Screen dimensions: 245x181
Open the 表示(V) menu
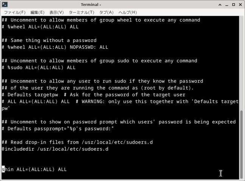pyautogui.click(x=57, y=12)
